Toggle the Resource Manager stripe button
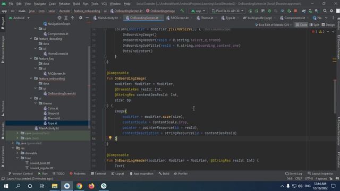The image size is (340, 191). [3, 49]
